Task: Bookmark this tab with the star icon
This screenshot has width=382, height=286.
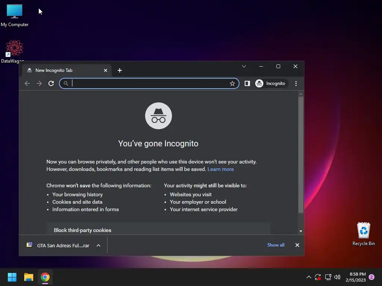Action: [x=232, y=83]
